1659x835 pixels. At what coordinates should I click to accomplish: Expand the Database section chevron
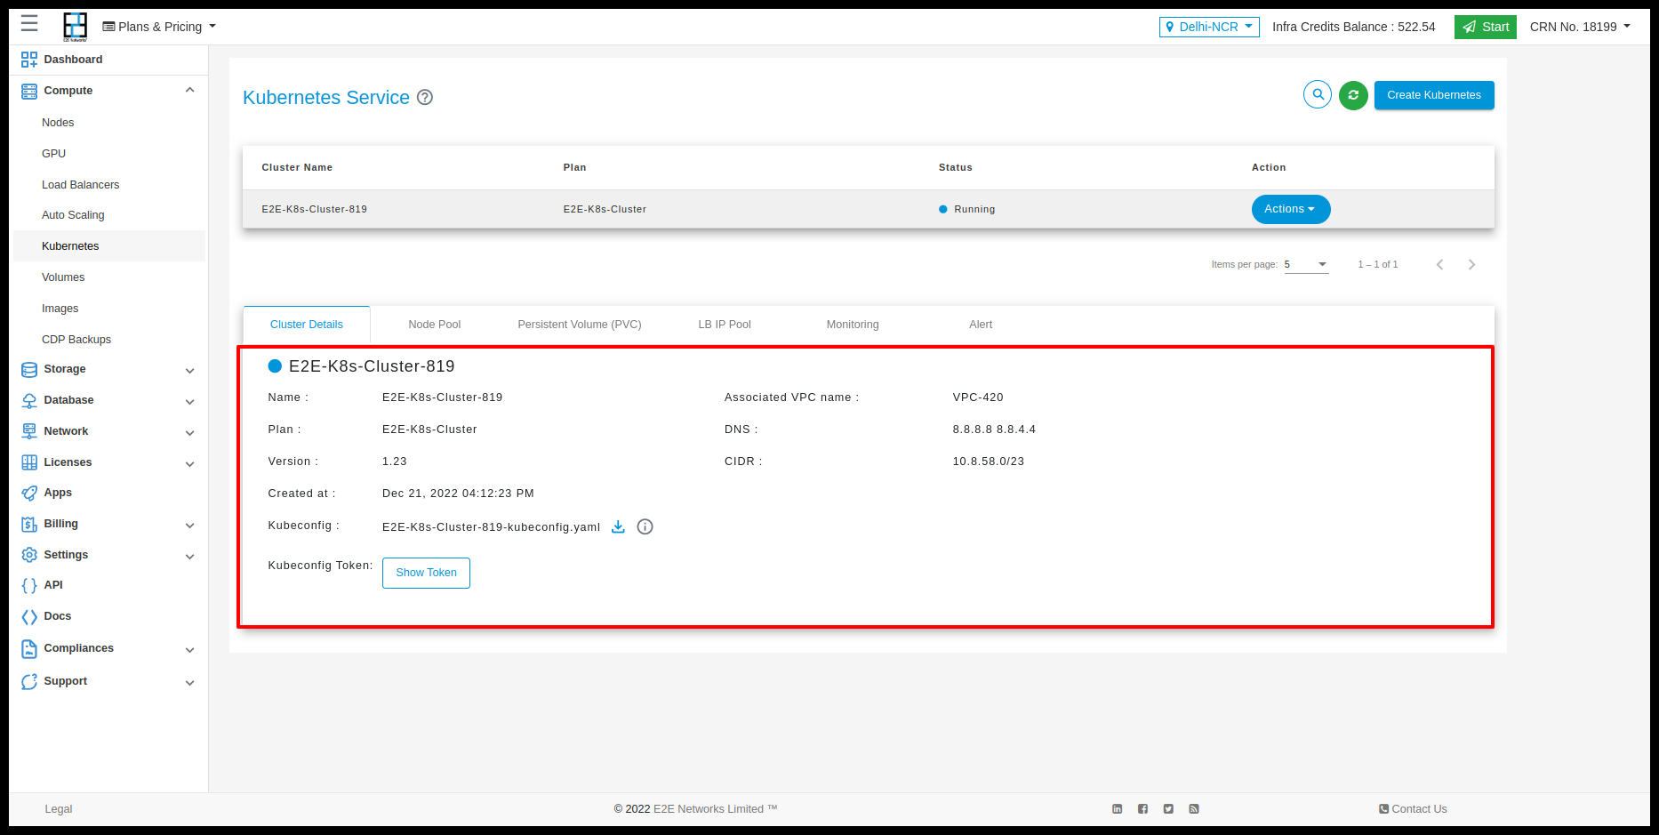coord(189,402)
